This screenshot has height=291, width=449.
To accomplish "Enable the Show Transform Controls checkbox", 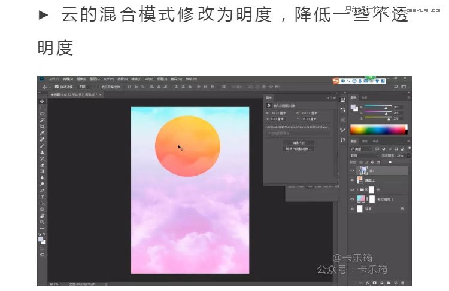I will coord(98,87).
